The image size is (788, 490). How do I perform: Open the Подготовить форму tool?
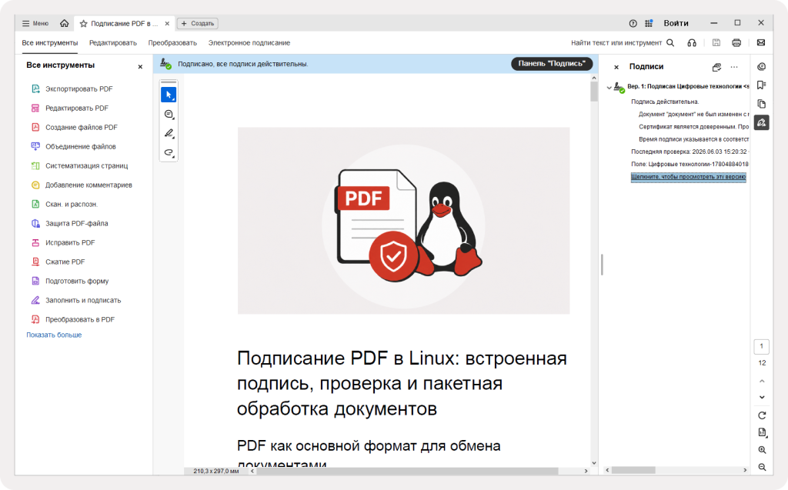(69, 281)
